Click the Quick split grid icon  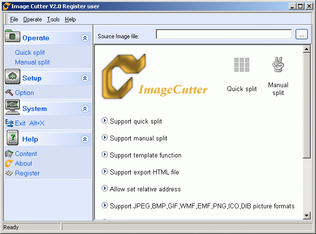241,65
